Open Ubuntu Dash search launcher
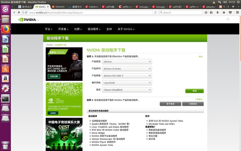The height and width of the screenshot is (151, 241). [5, 9]
